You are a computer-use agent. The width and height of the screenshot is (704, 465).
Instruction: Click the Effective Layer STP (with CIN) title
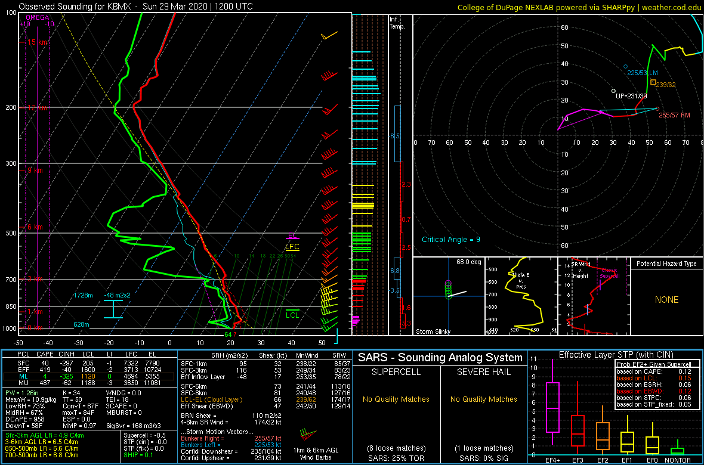coord(616,355)
